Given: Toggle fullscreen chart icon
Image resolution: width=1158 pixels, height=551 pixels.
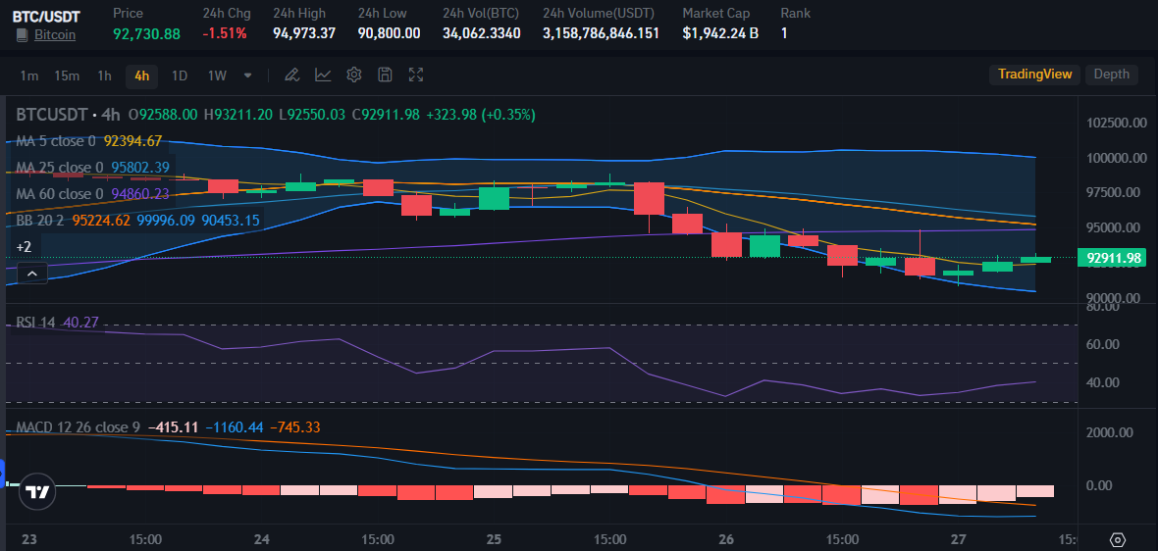Looking at the screenshot, I should coord(416,75).
